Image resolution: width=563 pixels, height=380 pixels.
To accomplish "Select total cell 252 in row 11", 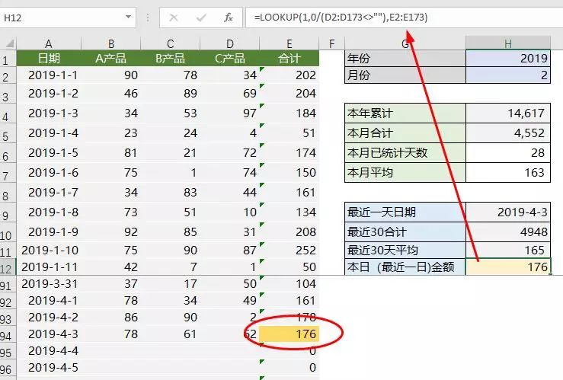I will pos(289,250).
